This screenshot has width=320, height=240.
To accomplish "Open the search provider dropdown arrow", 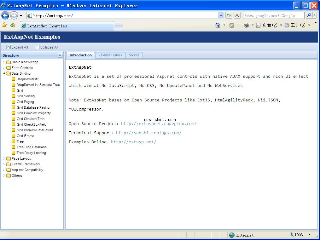I will [315, 15].
